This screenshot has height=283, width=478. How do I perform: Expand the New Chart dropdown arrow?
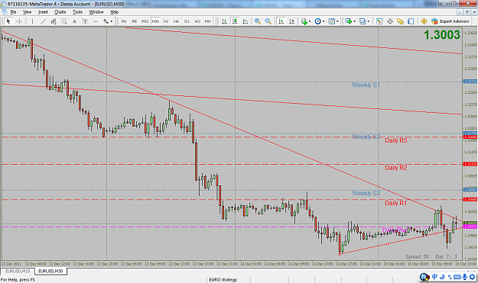pos(354,21)
